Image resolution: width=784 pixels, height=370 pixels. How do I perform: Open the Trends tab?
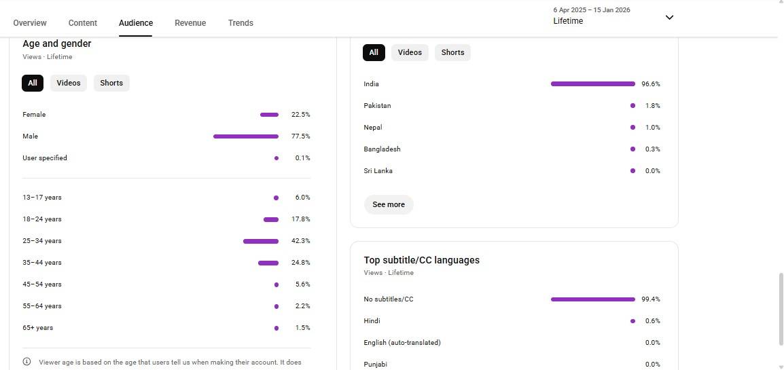[x=240, y=23]
